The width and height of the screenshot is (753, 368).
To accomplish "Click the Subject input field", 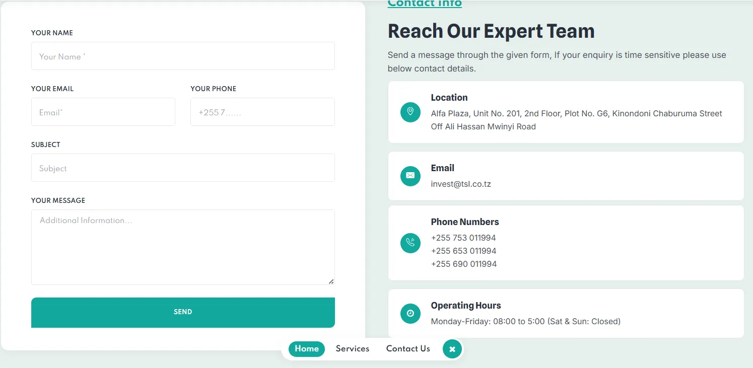I will [x=183, y=168].
